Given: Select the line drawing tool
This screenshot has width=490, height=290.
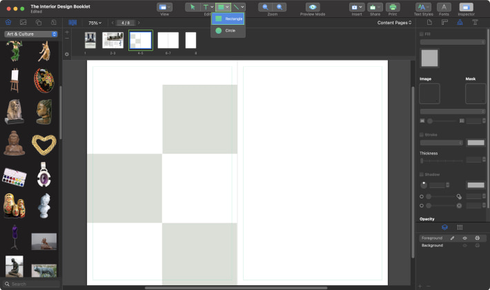Looking at the screenshot, I should click(x=236, y=7).
